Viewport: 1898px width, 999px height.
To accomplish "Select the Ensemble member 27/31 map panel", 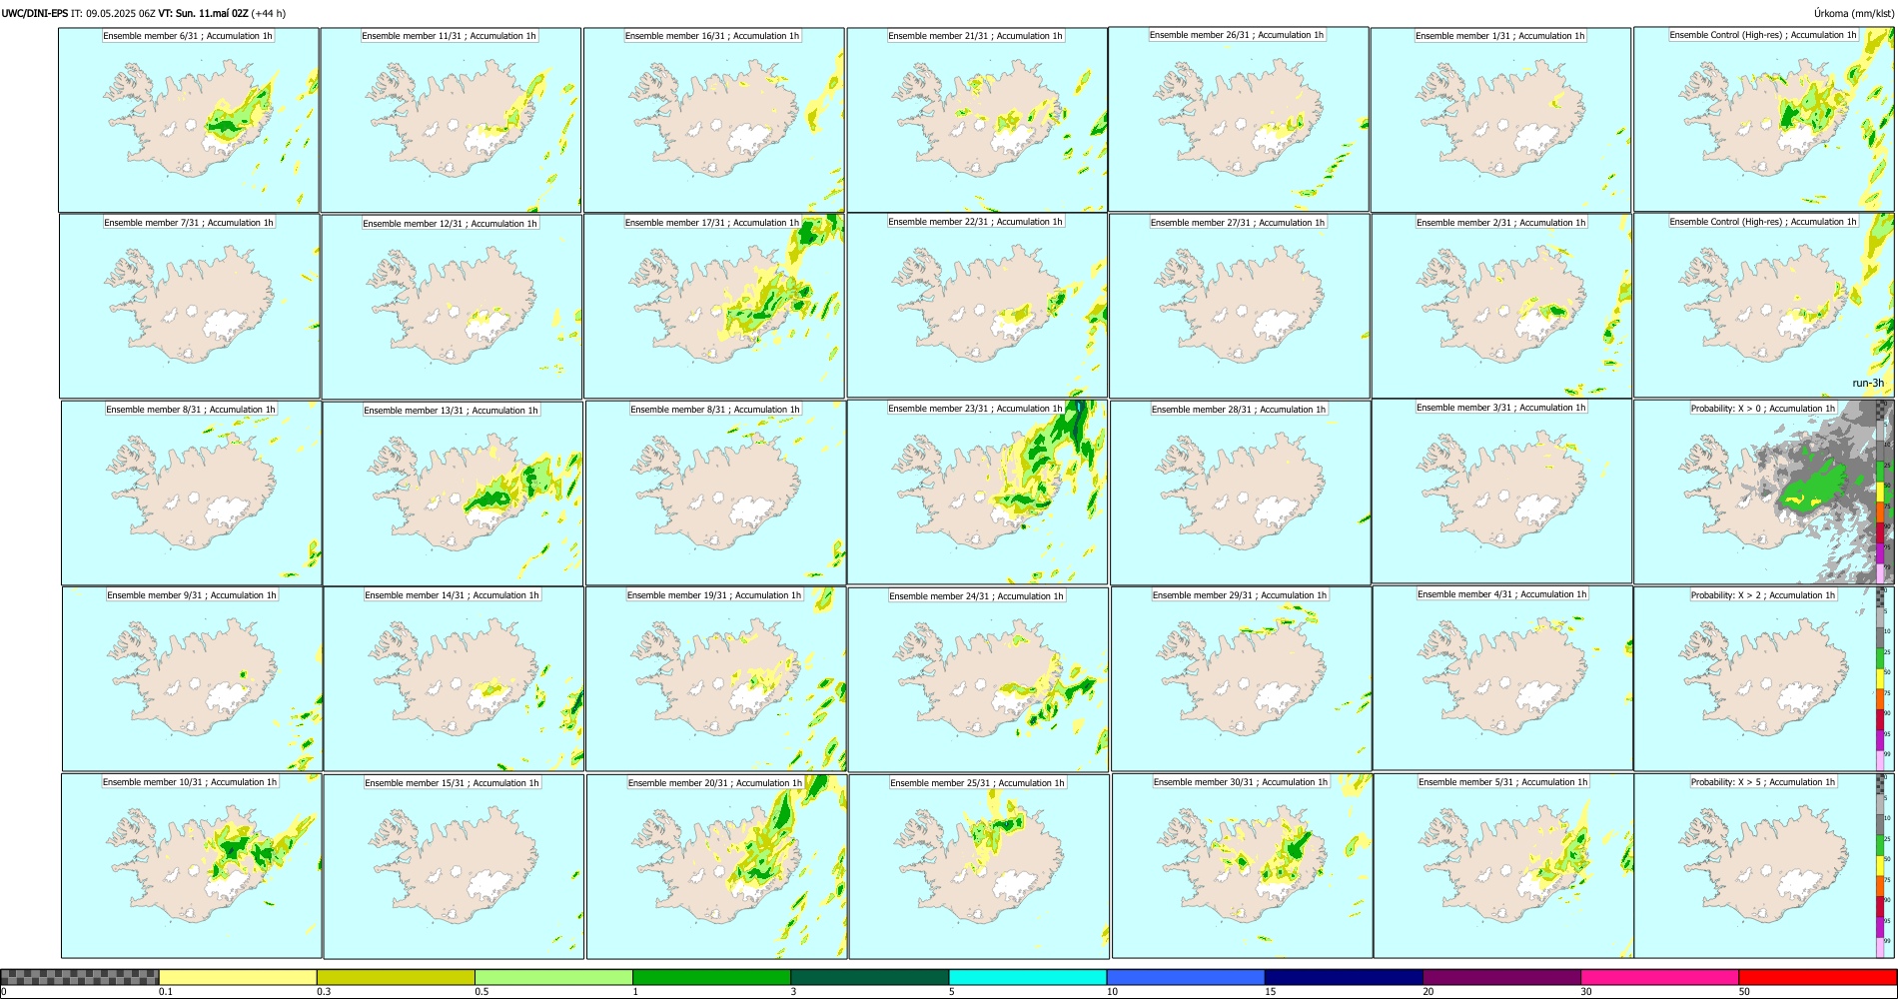I will (1239, 306).
